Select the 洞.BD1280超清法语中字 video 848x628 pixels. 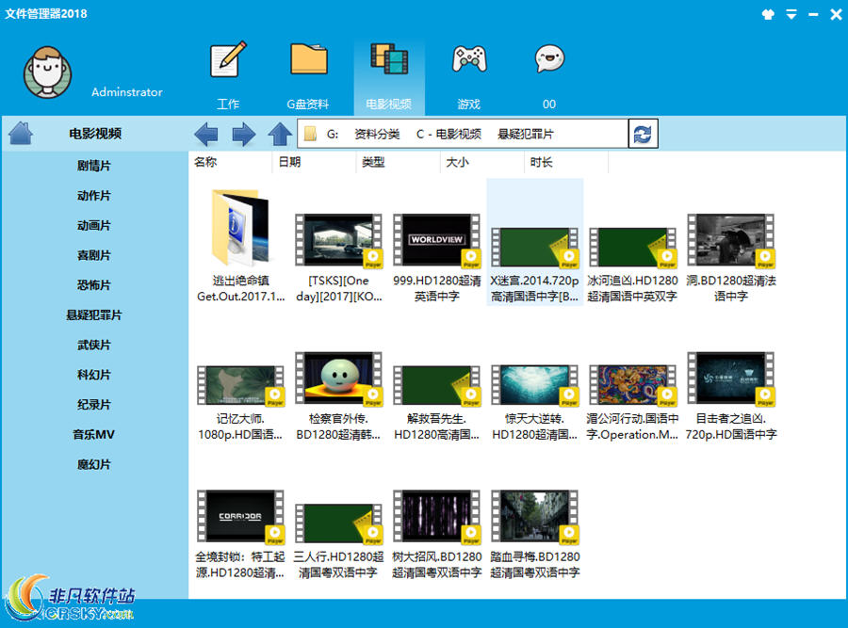point(731,258)
